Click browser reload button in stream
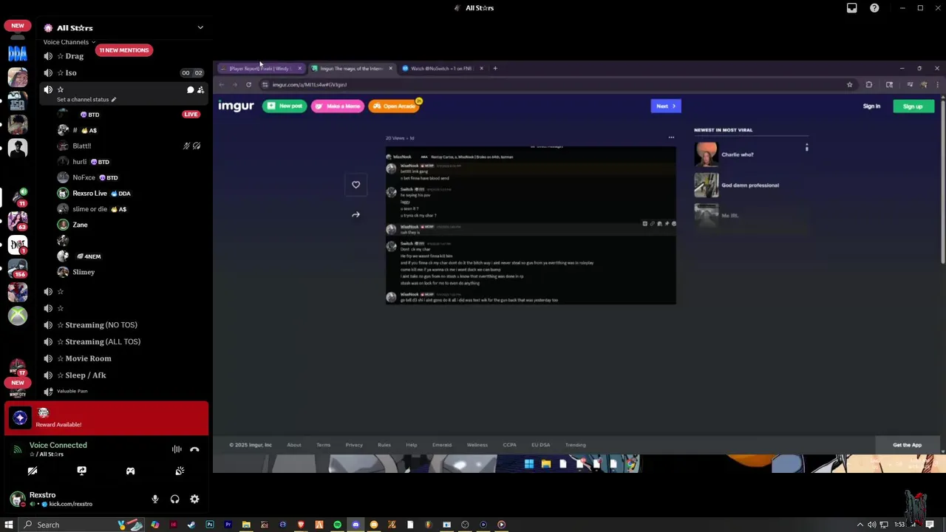 click(248, 85)
